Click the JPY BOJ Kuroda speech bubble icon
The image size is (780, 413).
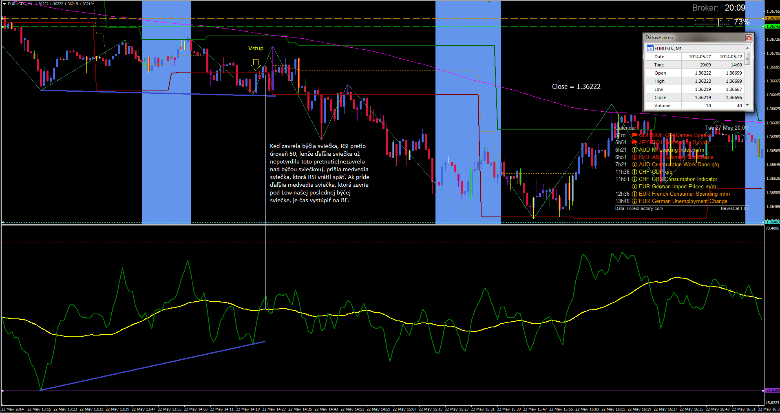tap(634, 143)
